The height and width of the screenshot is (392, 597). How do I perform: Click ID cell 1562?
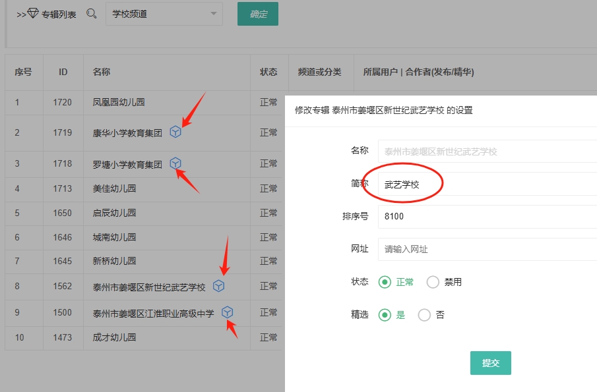(63, 286)
